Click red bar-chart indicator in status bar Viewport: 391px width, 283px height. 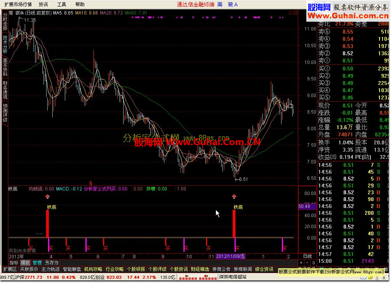(x=197, y=277)
